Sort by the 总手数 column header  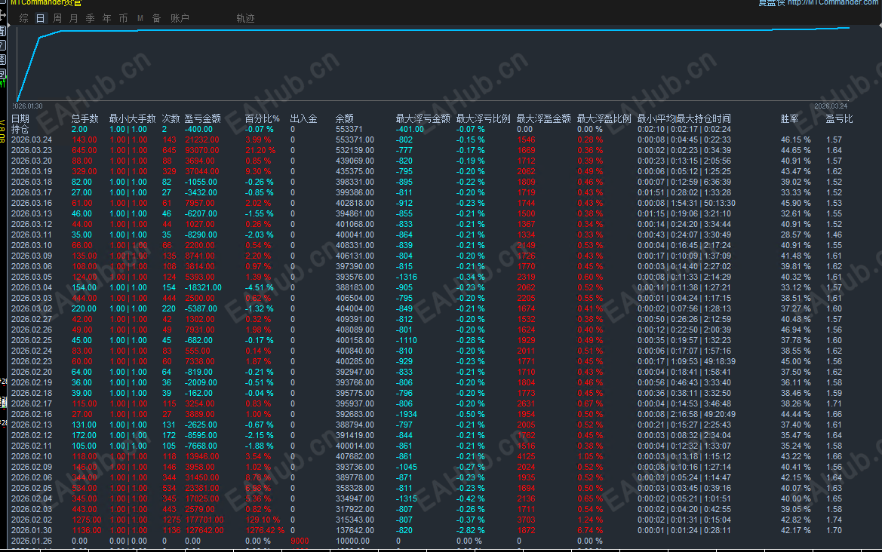pyautogui.click(x=85, y=118)
